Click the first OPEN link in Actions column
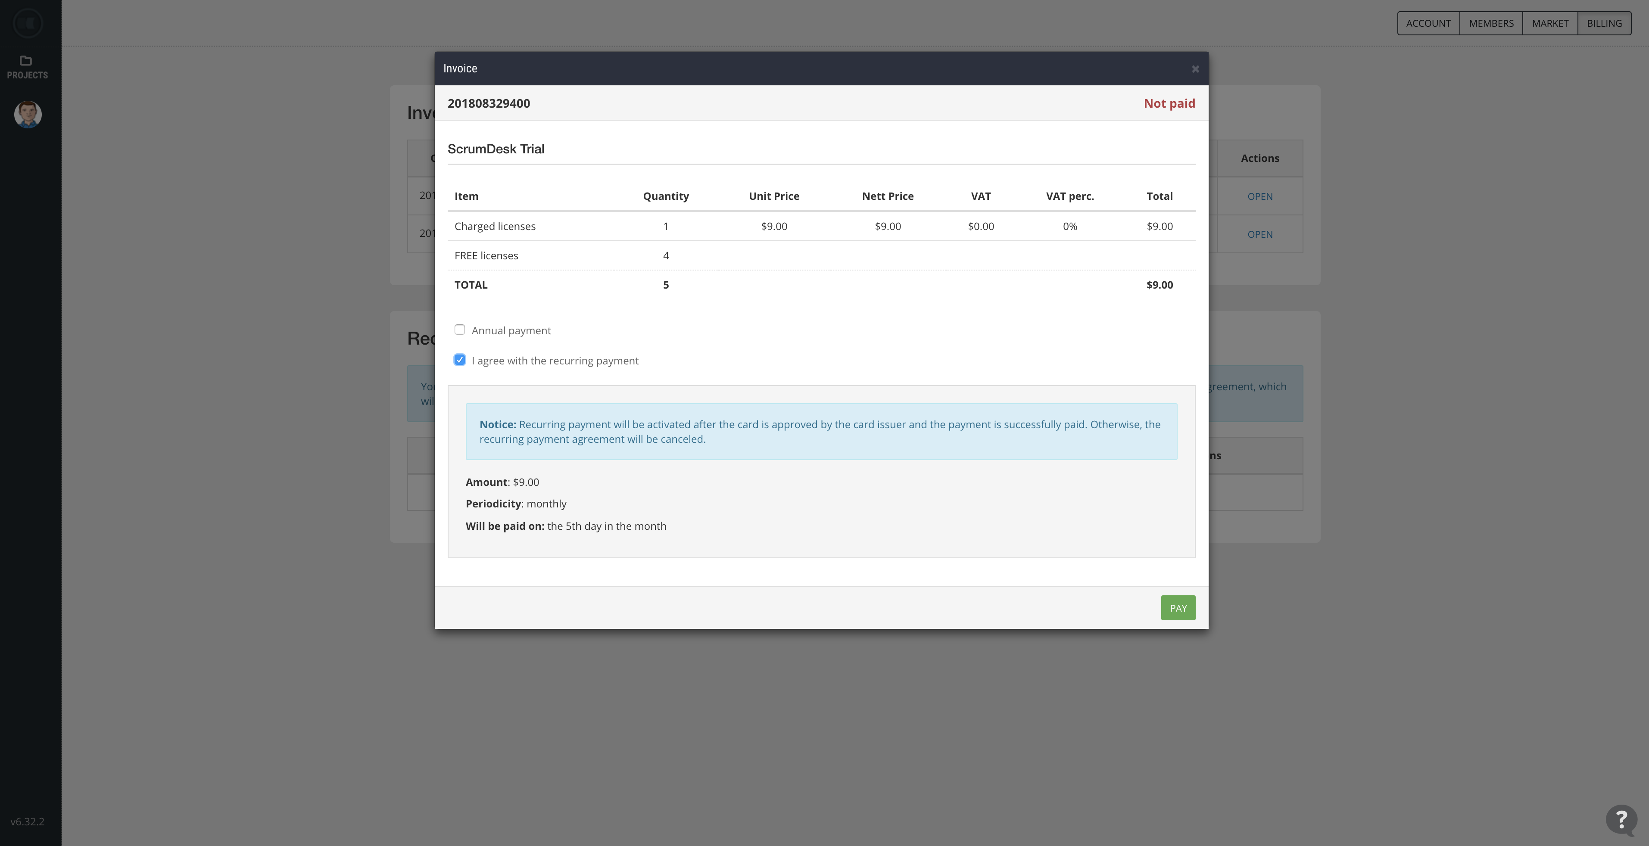 [1260, 196]
